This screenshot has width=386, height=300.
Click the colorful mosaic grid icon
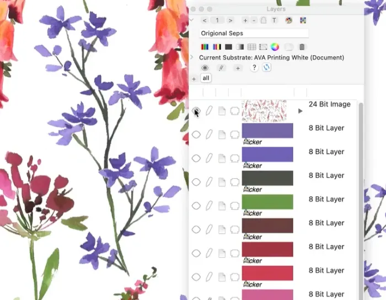click(x=303, y=20)
